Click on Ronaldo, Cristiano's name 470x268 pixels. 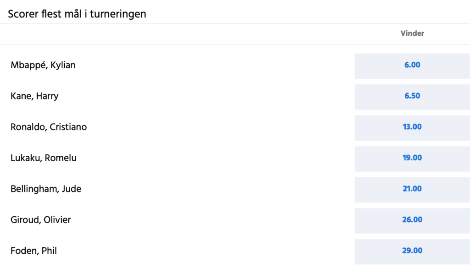tap(49, 128)
